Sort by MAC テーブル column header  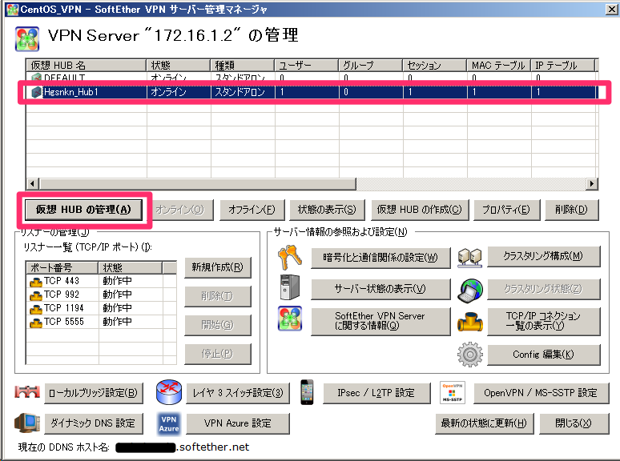click(x=498, y=65)
